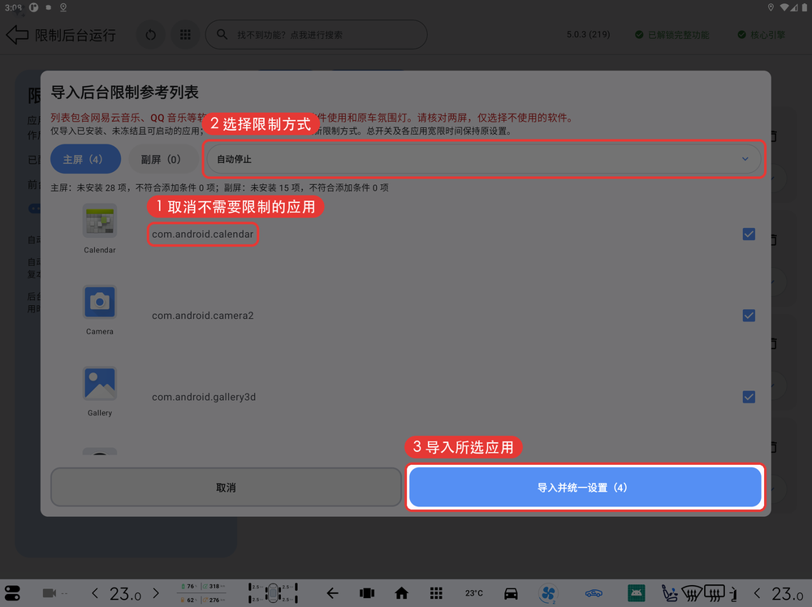Tap the 核心引擎 status
Image resolution: width=812 pixels, height=607 pixels.
coord(762,35)
